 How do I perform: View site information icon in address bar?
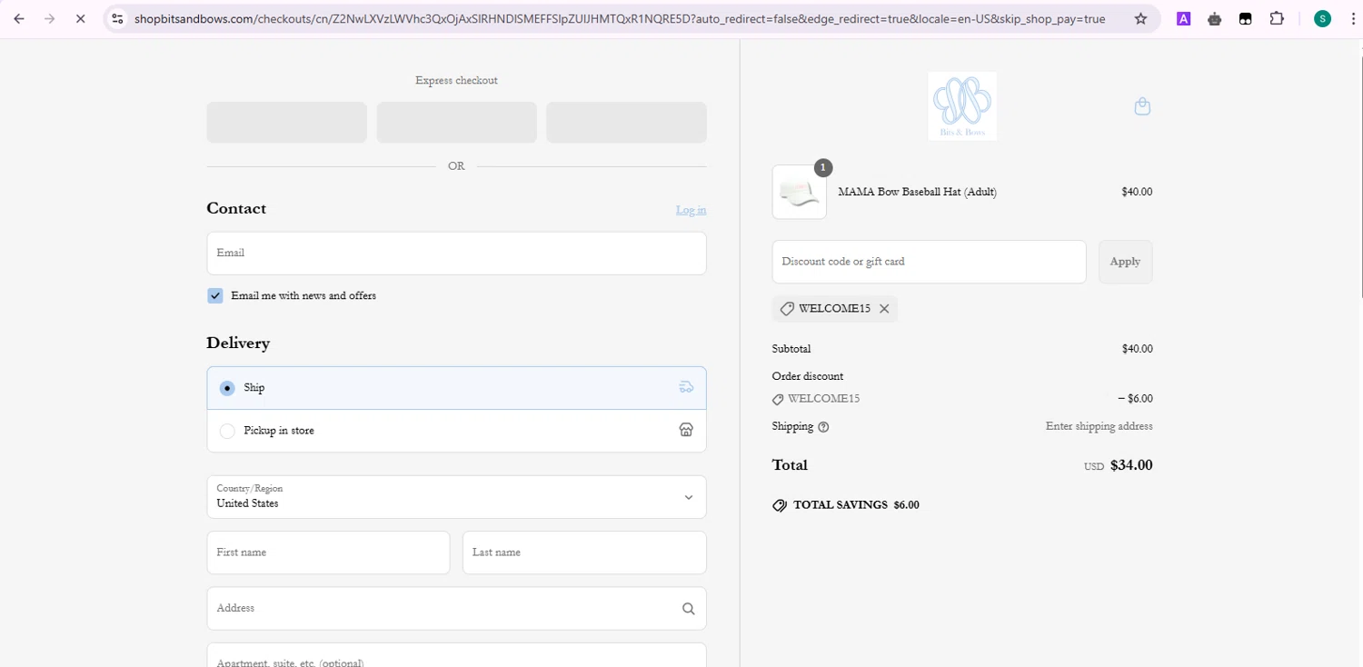[x=117, y=18]
